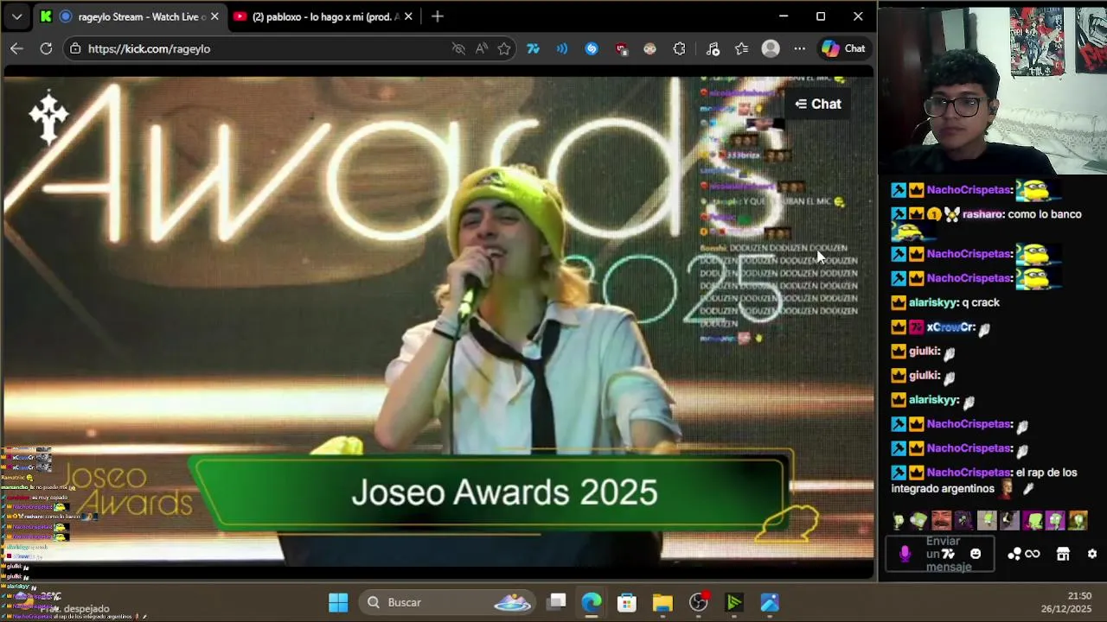Open the 7TV extension icon
The image size is (1107, 622).
click(x=533, y=48)
